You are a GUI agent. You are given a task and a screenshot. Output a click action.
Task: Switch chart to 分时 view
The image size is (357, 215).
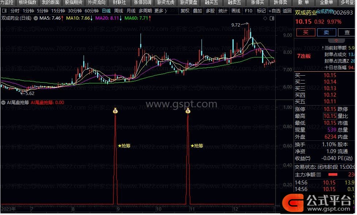pyautogui.click(x=15, y=11)
